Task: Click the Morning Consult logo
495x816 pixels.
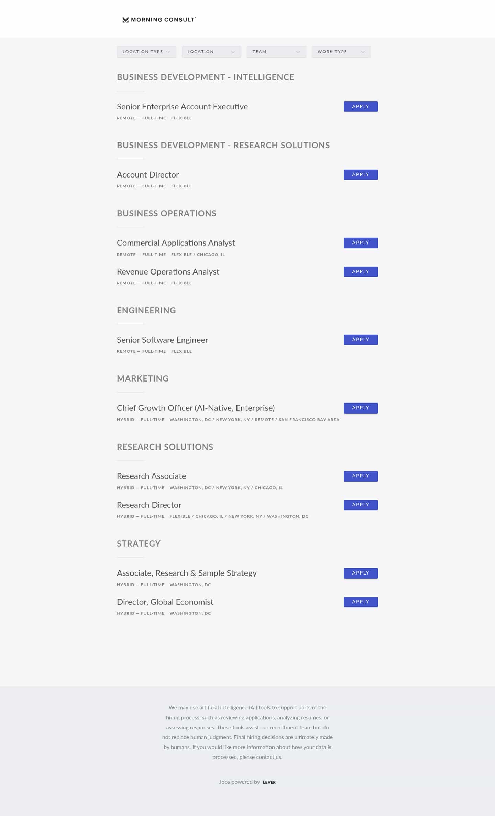Action: (x=158, y=20)
